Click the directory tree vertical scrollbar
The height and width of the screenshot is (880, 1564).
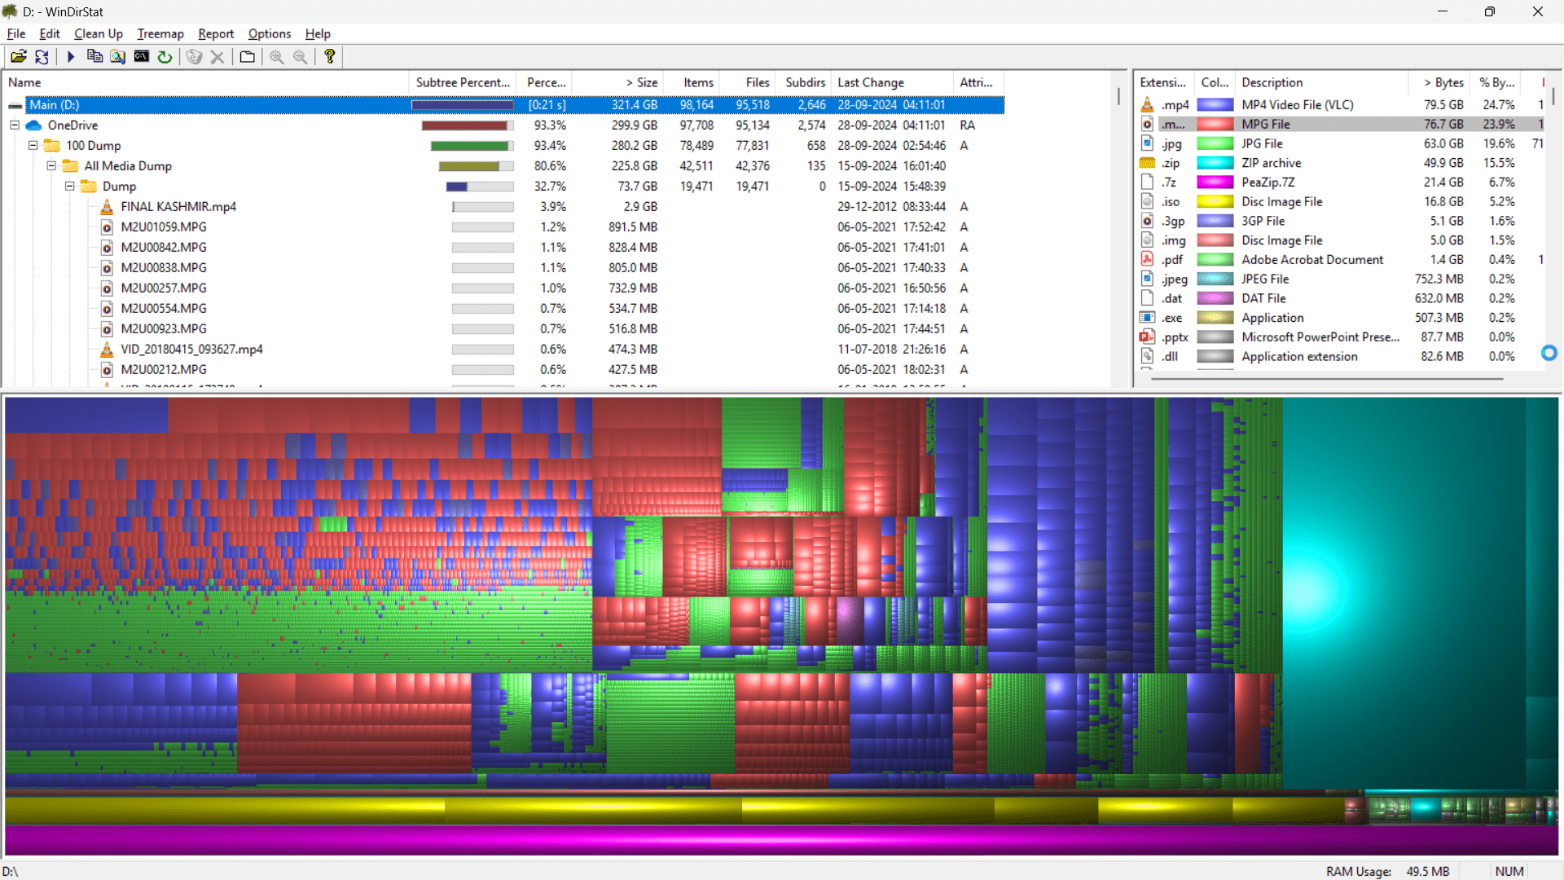coord(1119,97)
